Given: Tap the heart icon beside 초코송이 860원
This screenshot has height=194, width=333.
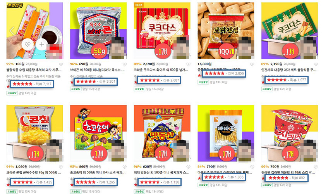Looking at the screenshot, I should coord(125,167).
